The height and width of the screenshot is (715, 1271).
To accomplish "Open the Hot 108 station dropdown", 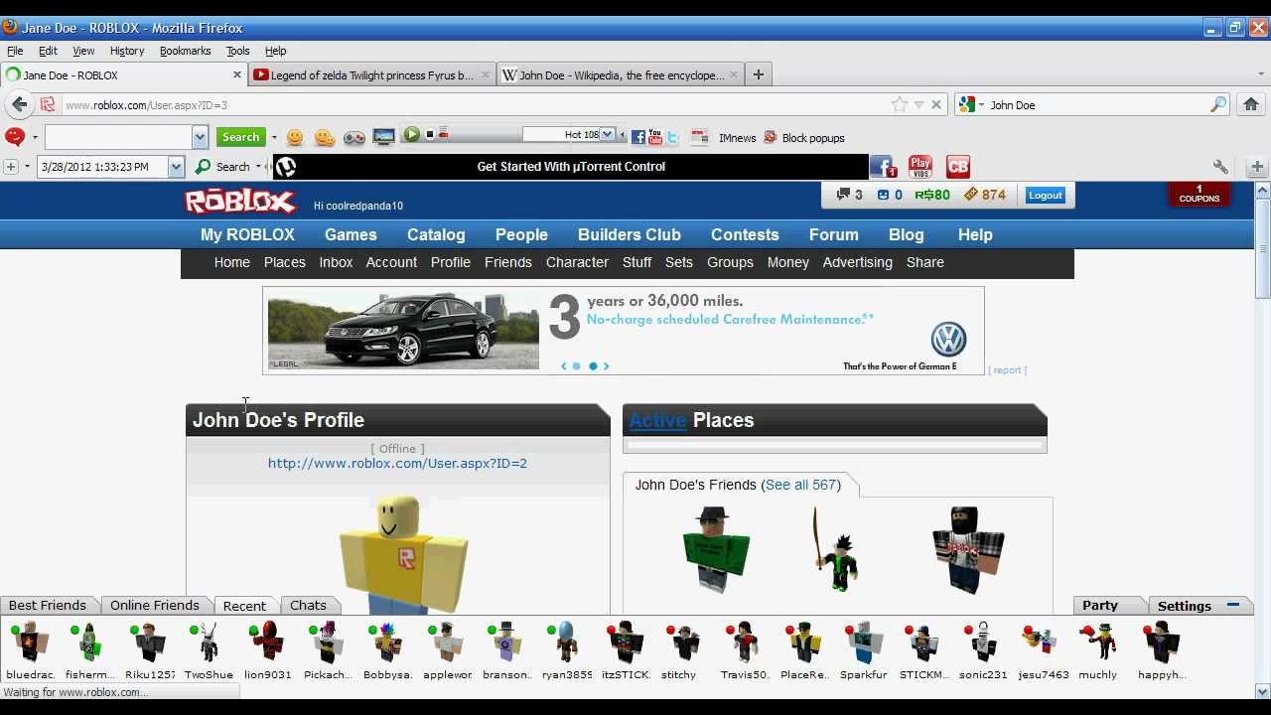I will [x=607, y=135].
